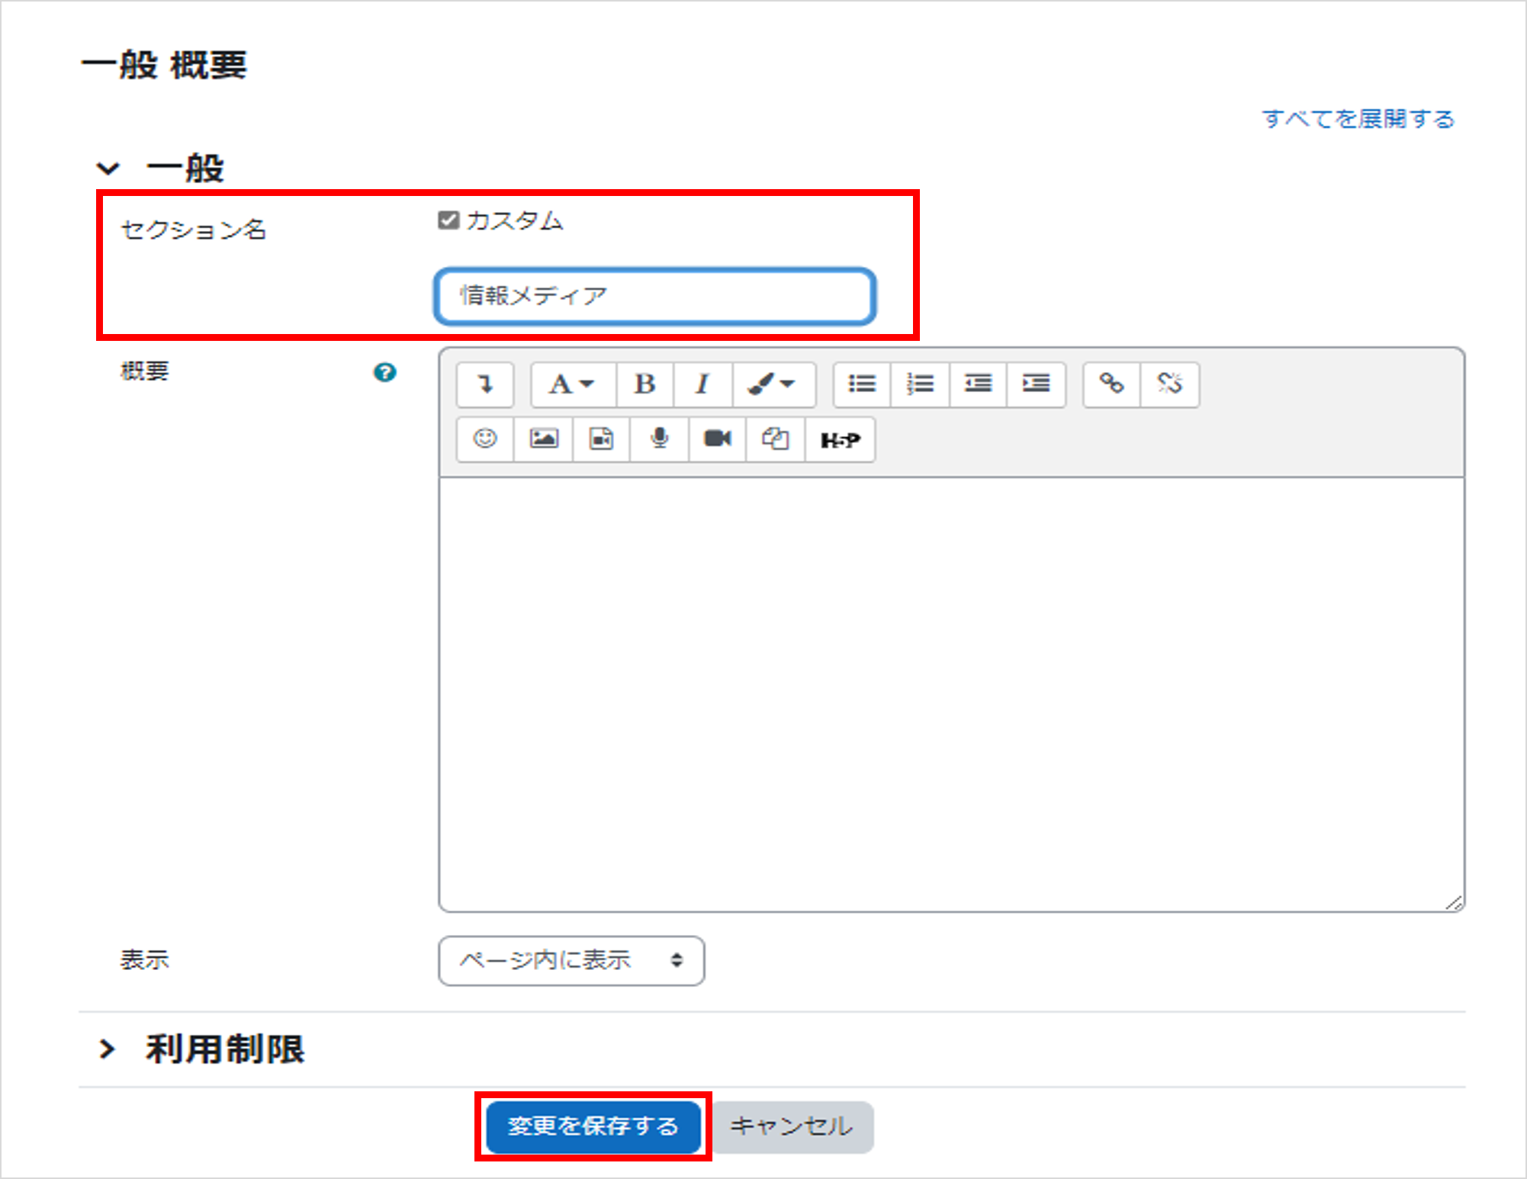Indent the selected text
Viewport: 1527px width, 1179px height.
click(x=1036, y=384)
